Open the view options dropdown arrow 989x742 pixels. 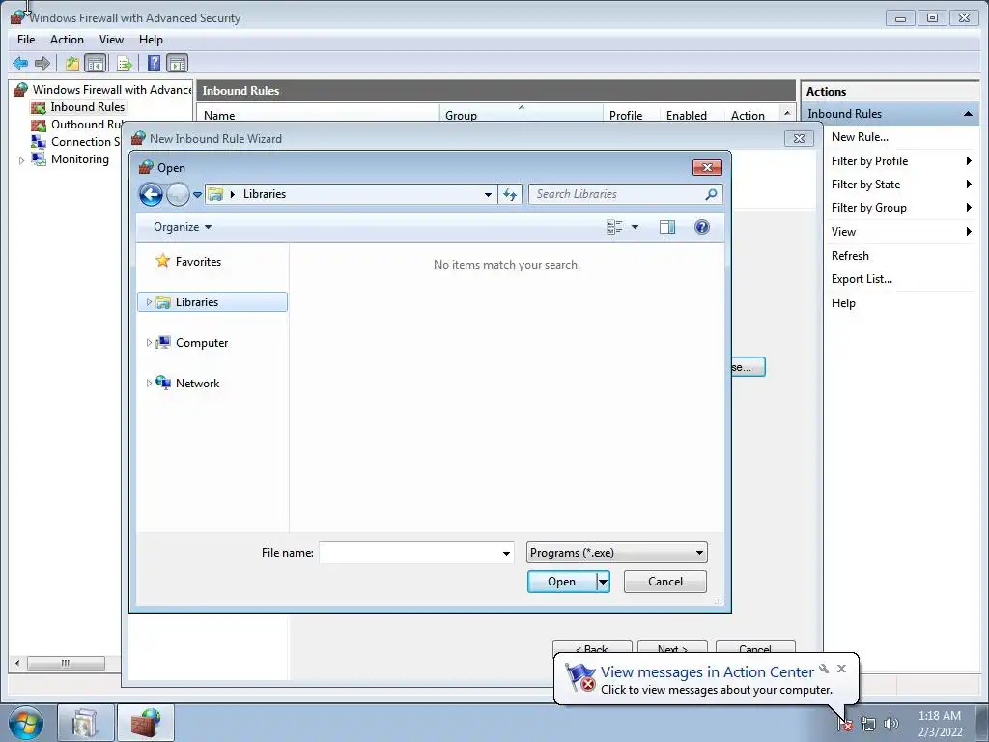click(636, 227)
